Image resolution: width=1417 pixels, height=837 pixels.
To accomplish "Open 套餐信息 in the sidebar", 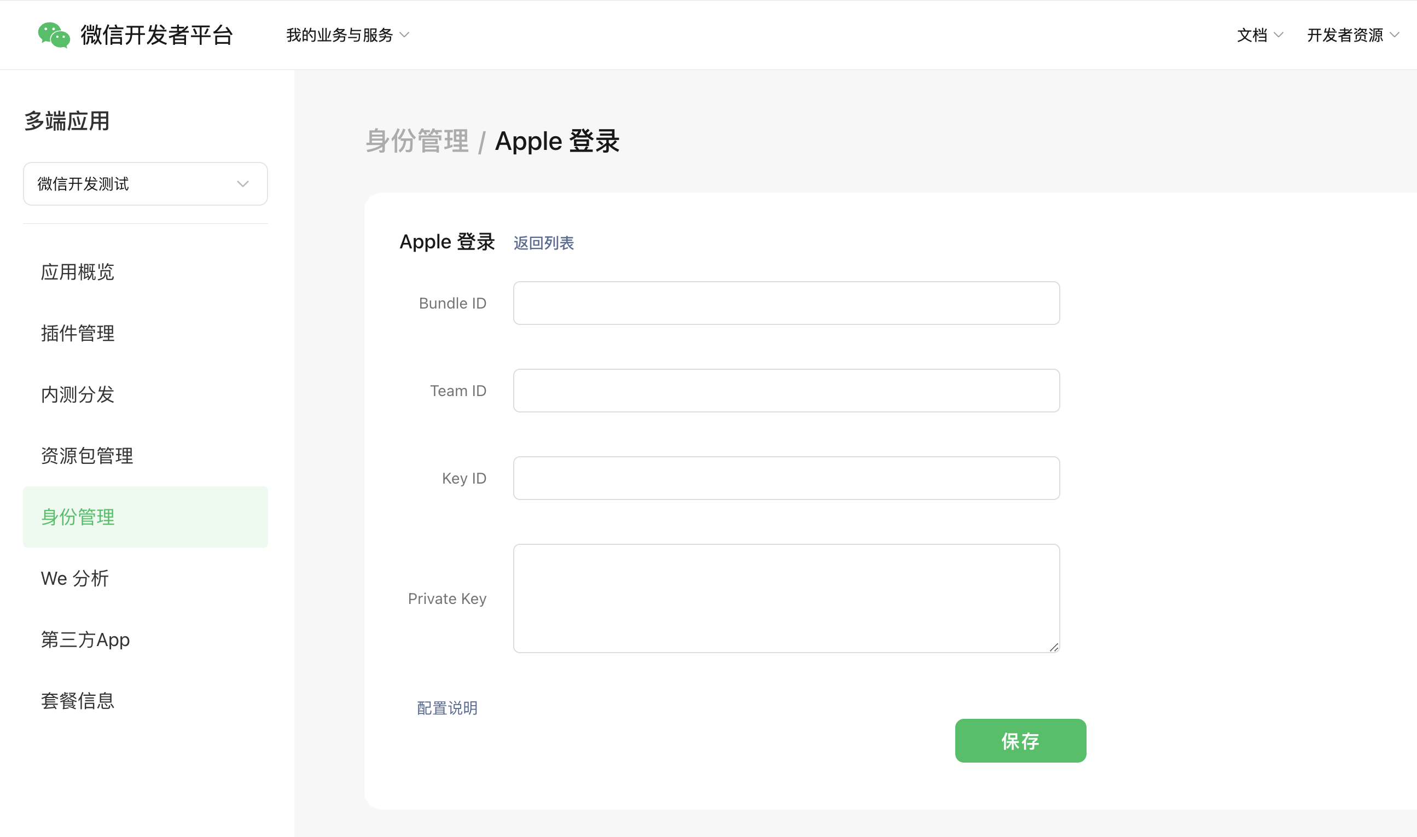I will 146,700.
